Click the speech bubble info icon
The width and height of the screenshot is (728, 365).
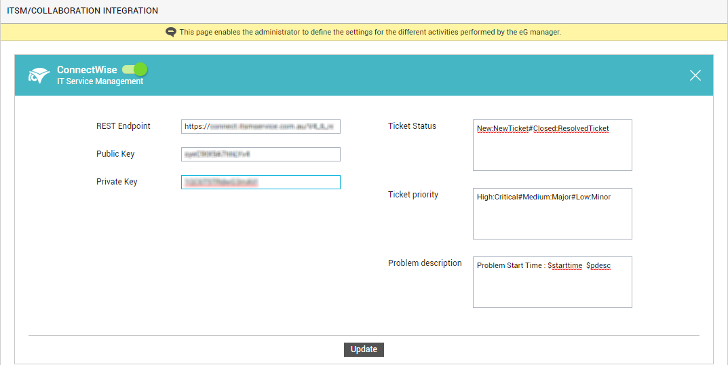point(171,32)
